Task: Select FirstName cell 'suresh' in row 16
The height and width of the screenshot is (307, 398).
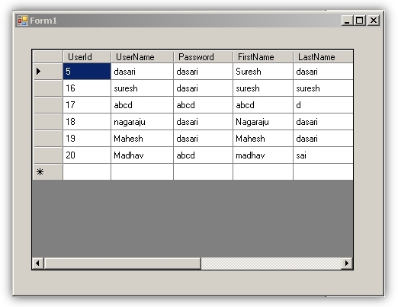Action: tap(263, 88)
